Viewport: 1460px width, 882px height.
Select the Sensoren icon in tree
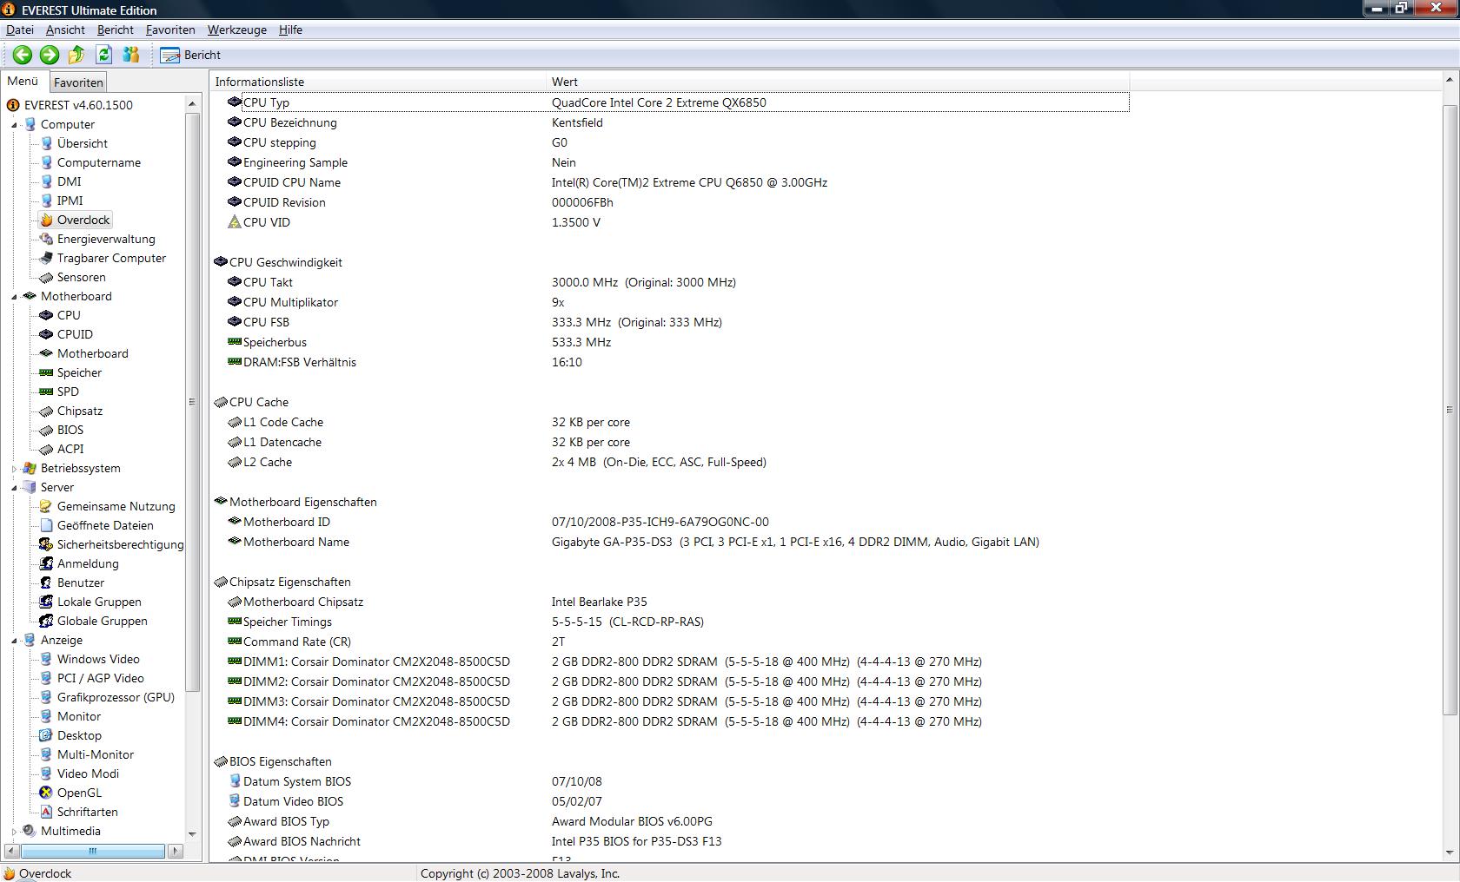[47, 277]
